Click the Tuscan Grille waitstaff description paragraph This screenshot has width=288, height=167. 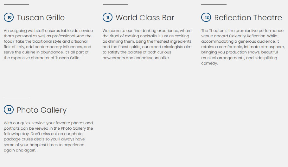point(48,44)
